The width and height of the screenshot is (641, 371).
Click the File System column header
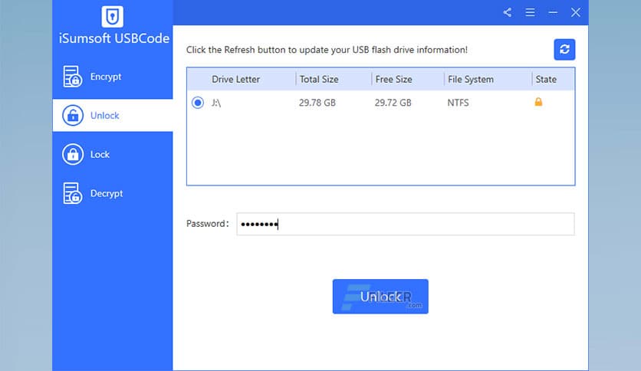tap(471, 79)
